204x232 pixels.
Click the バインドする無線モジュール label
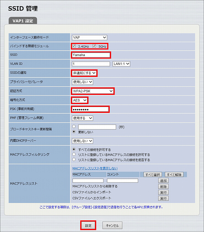point(29,46)
